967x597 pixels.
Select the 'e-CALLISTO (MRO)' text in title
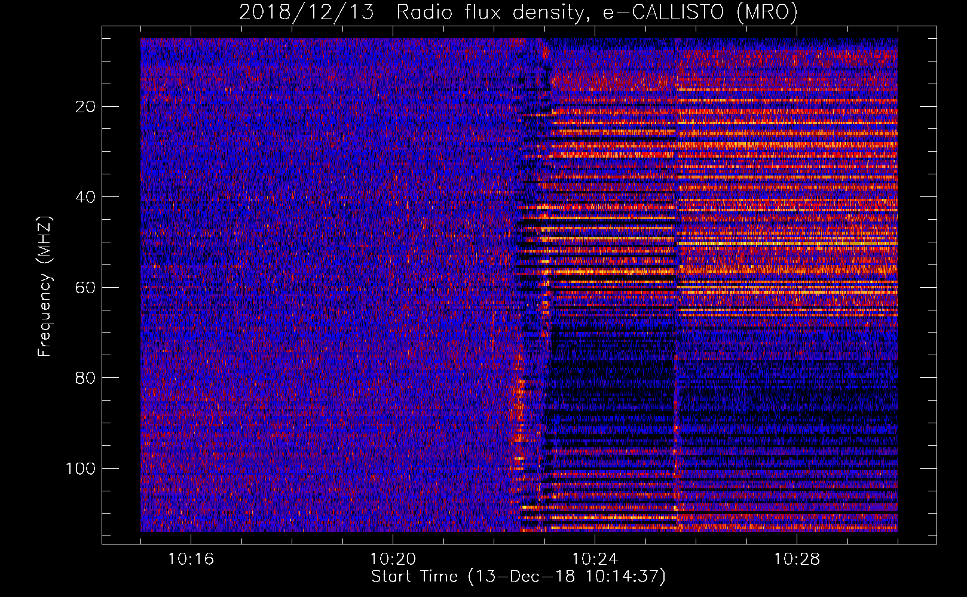700,13
